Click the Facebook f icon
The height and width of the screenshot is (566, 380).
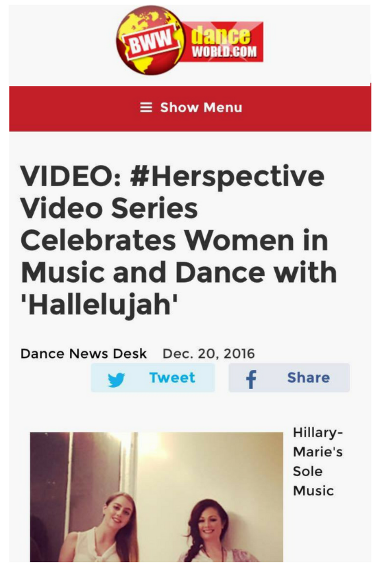pos(251,379)
